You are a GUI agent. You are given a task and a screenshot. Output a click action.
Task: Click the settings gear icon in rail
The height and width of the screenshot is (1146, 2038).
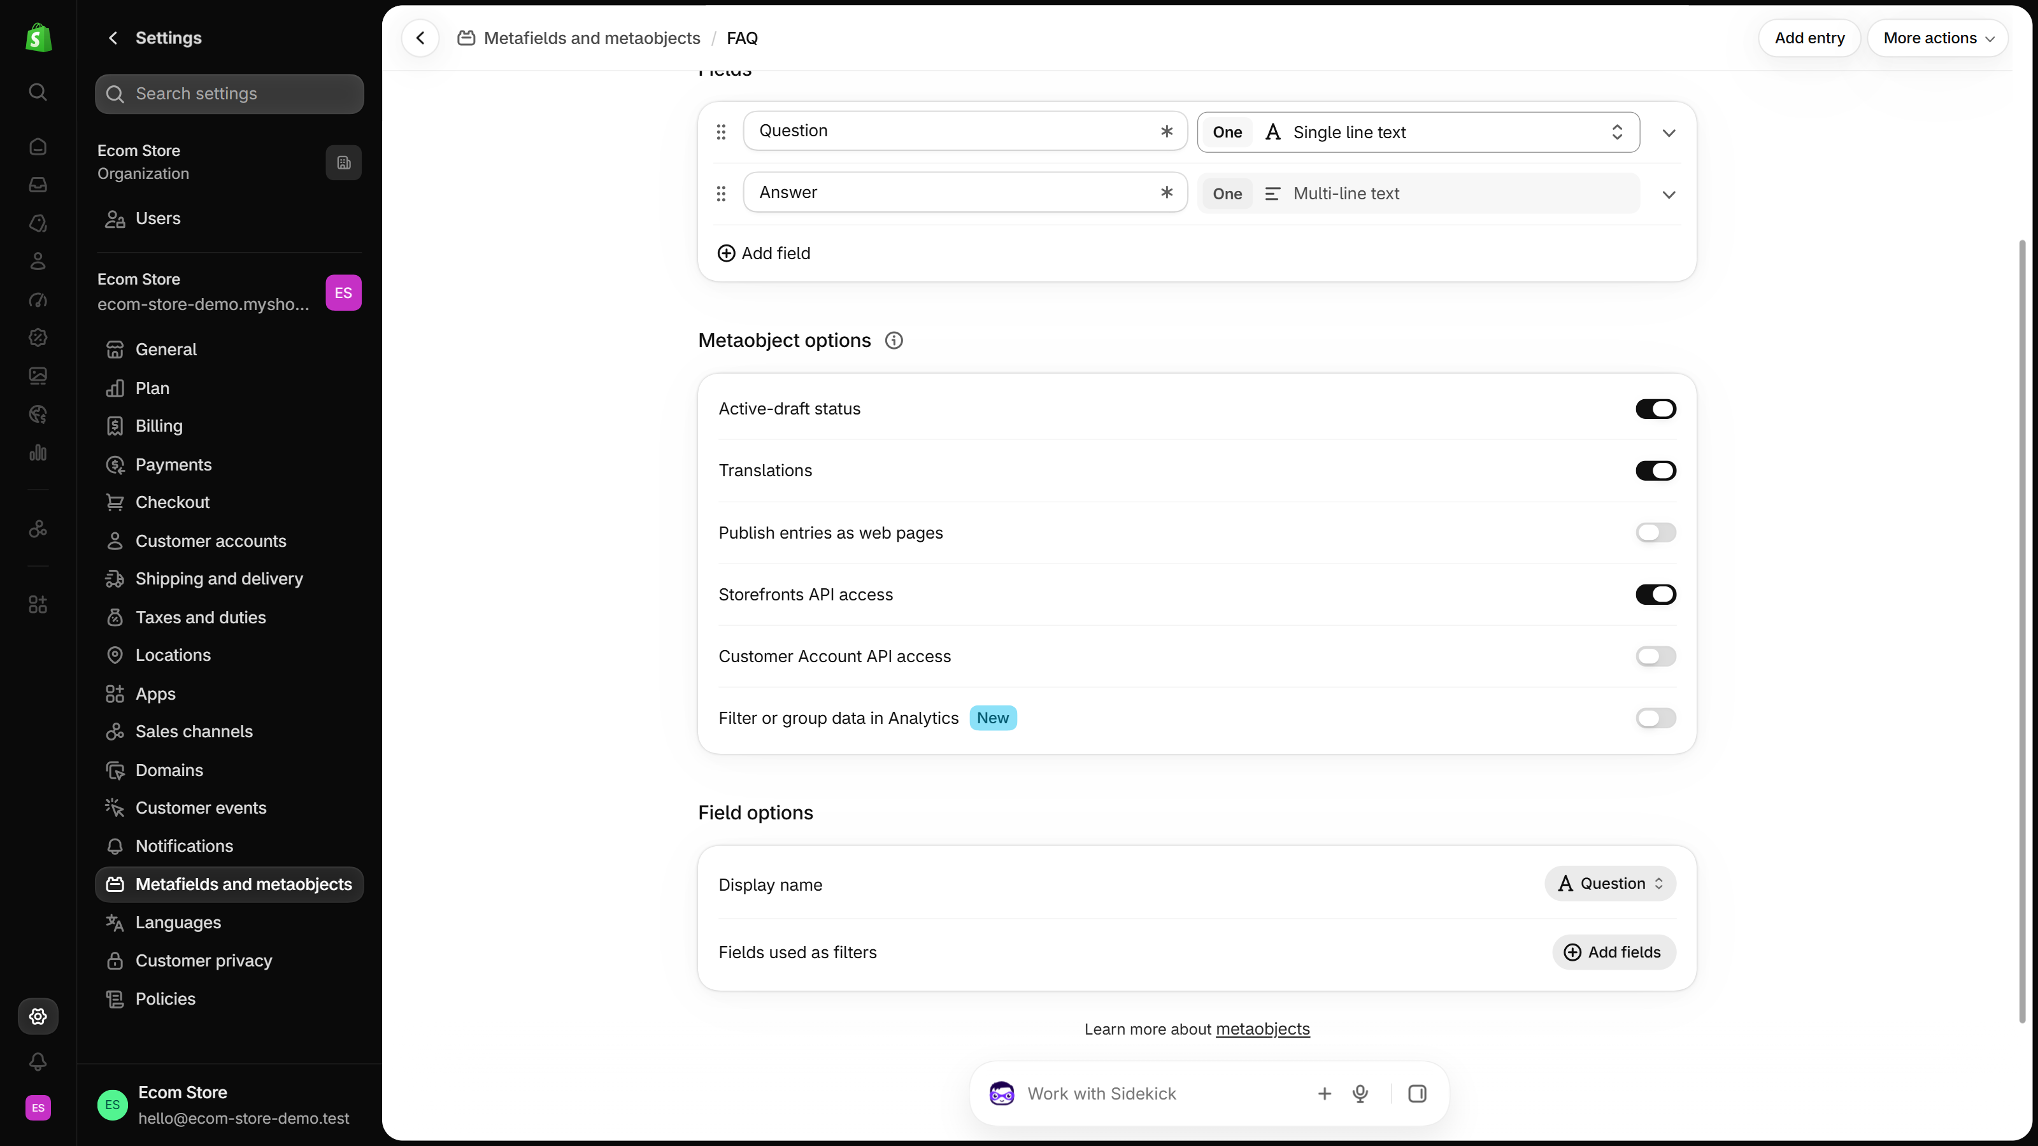[x=38, y=1016]
